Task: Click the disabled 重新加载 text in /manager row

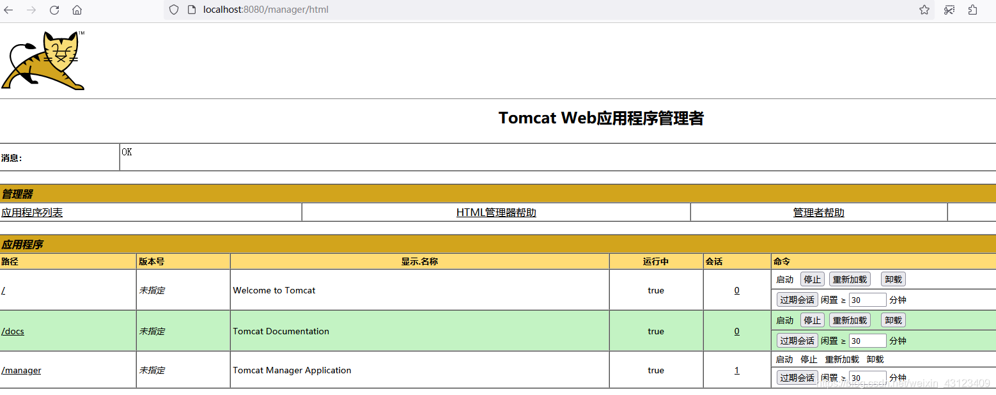Action: click(x=842, y=359)
